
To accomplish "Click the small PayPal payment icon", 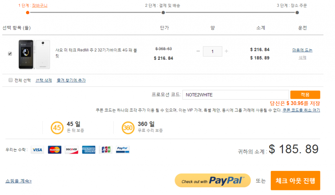I will 123,150.
